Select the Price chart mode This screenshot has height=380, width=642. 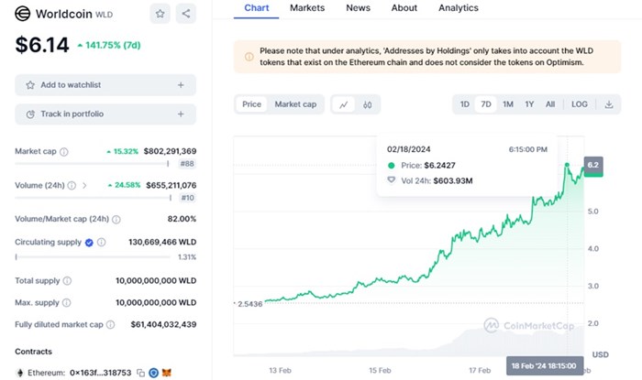tap(251, 104)
